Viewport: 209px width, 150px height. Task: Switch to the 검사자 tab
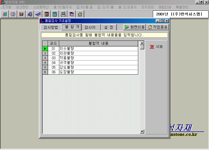(x=90, y=27)
